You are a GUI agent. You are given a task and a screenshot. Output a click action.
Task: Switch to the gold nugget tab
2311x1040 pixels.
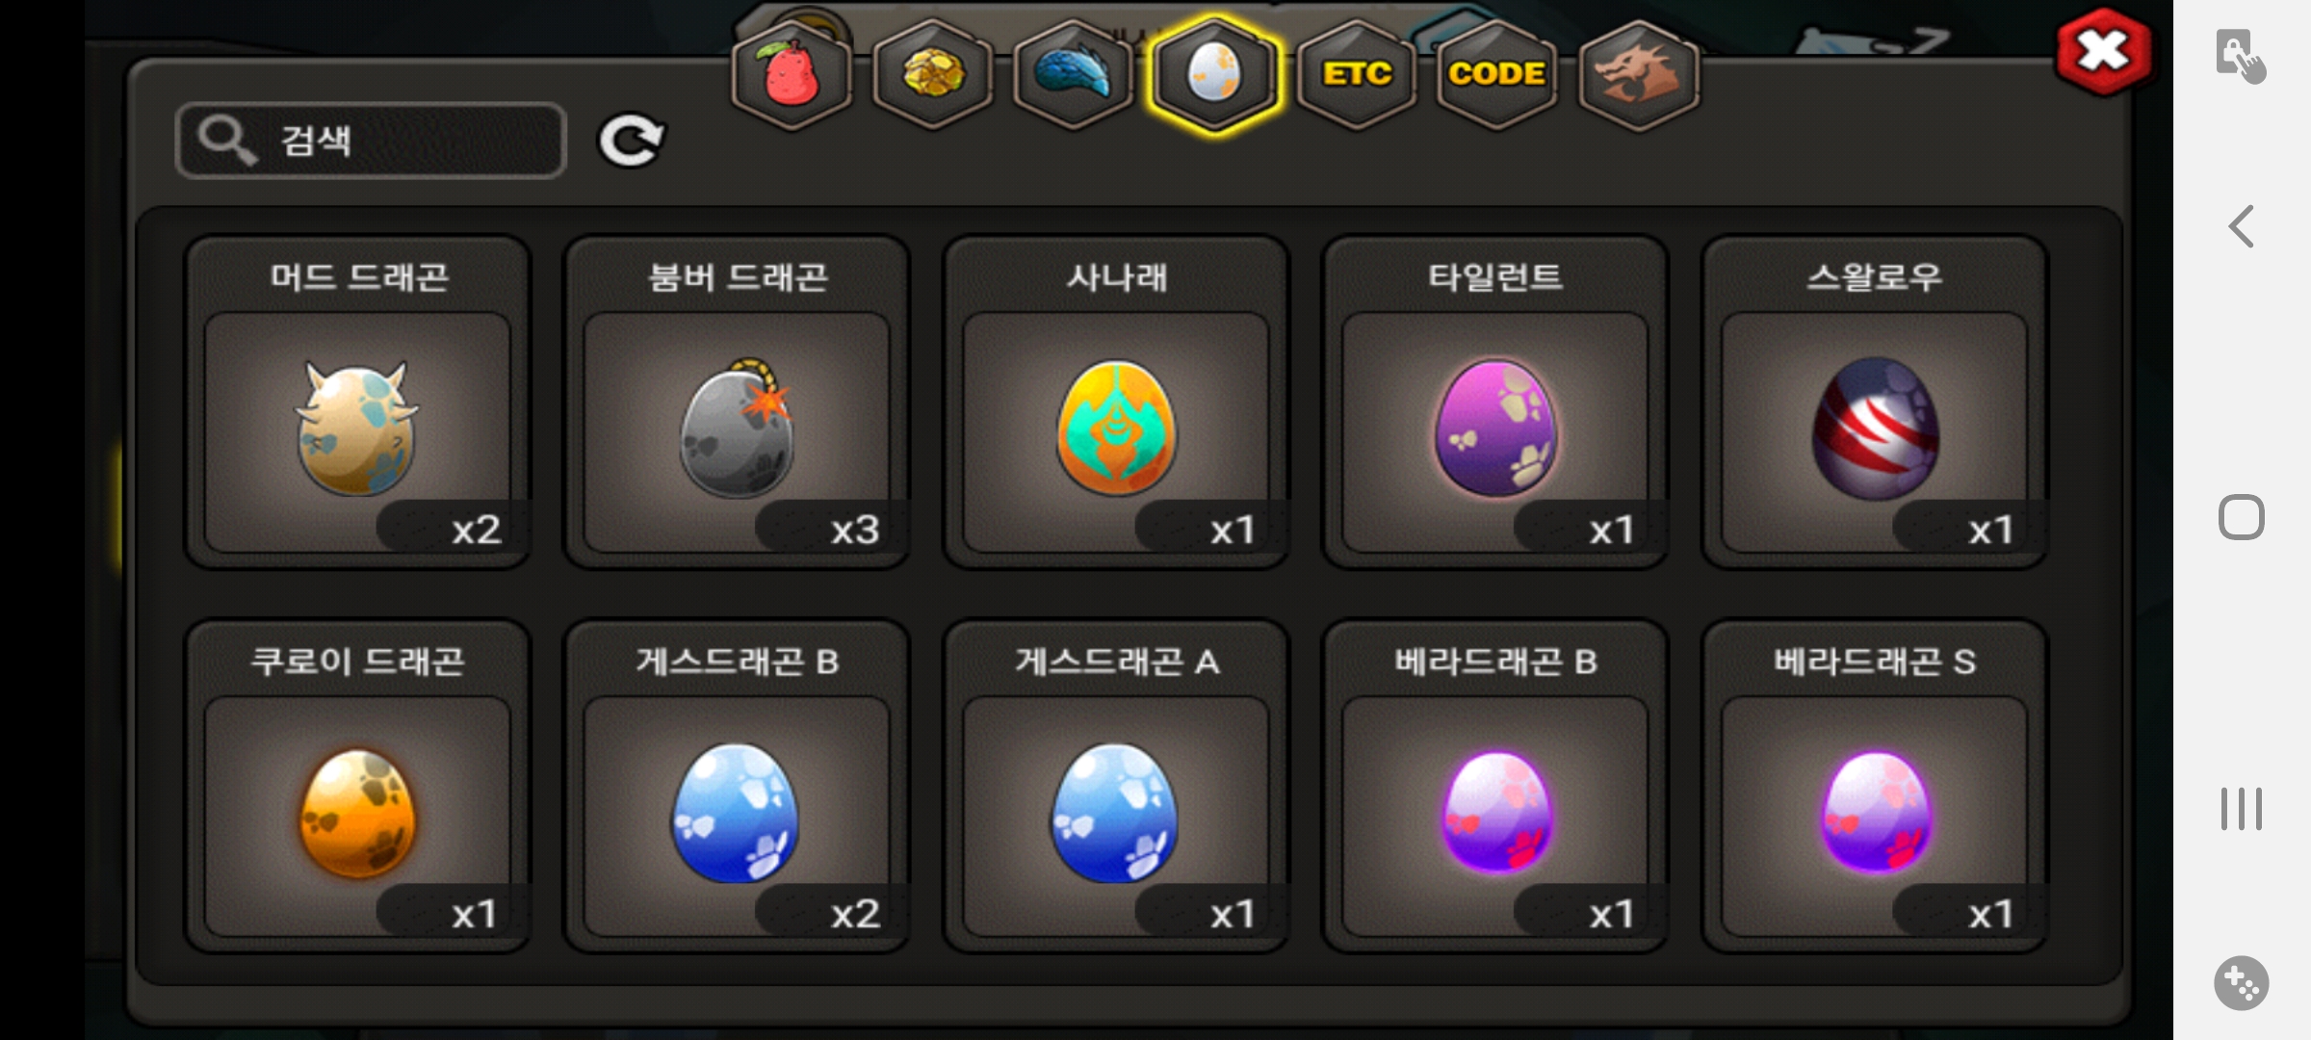click(933, 75)
